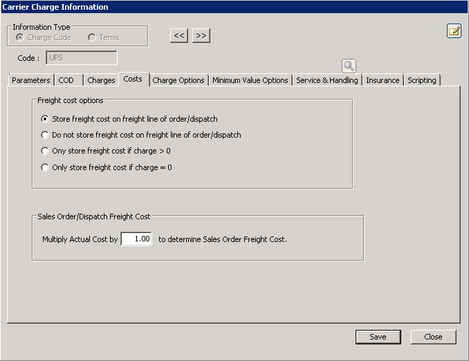469x361 pixels.
Task: Choose Only store freight cost if charge = 0
Action: coord(46,167)
